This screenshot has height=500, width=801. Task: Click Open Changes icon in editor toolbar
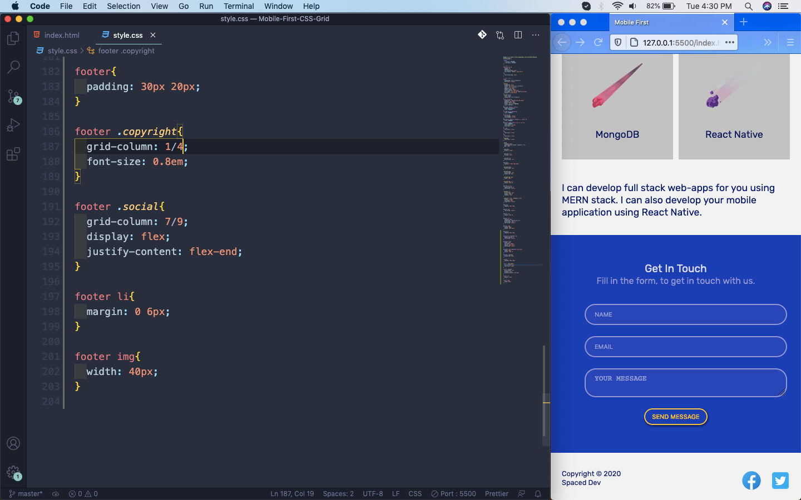coord(500,35)
